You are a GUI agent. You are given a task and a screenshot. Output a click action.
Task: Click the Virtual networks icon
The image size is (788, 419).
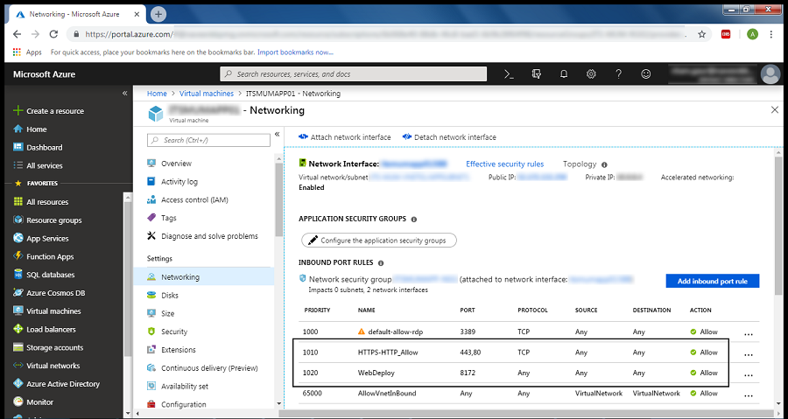(18, 366)
